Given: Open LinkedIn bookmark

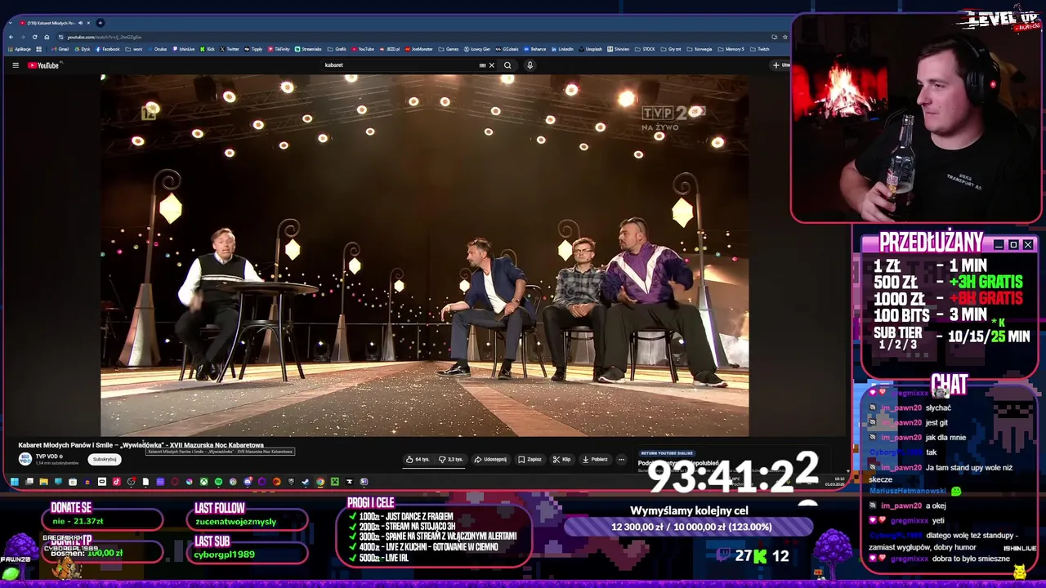Looking at the screenshot, I should (562, 49).
